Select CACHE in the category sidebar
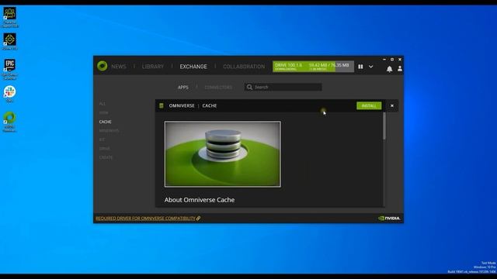The height and width of the screenshot is (279, 497). [106, 122]
